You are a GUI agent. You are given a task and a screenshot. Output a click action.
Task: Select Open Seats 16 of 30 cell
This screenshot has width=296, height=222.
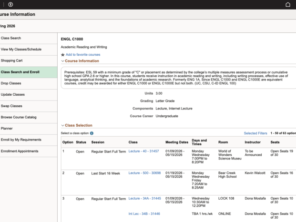click(282, 175)
